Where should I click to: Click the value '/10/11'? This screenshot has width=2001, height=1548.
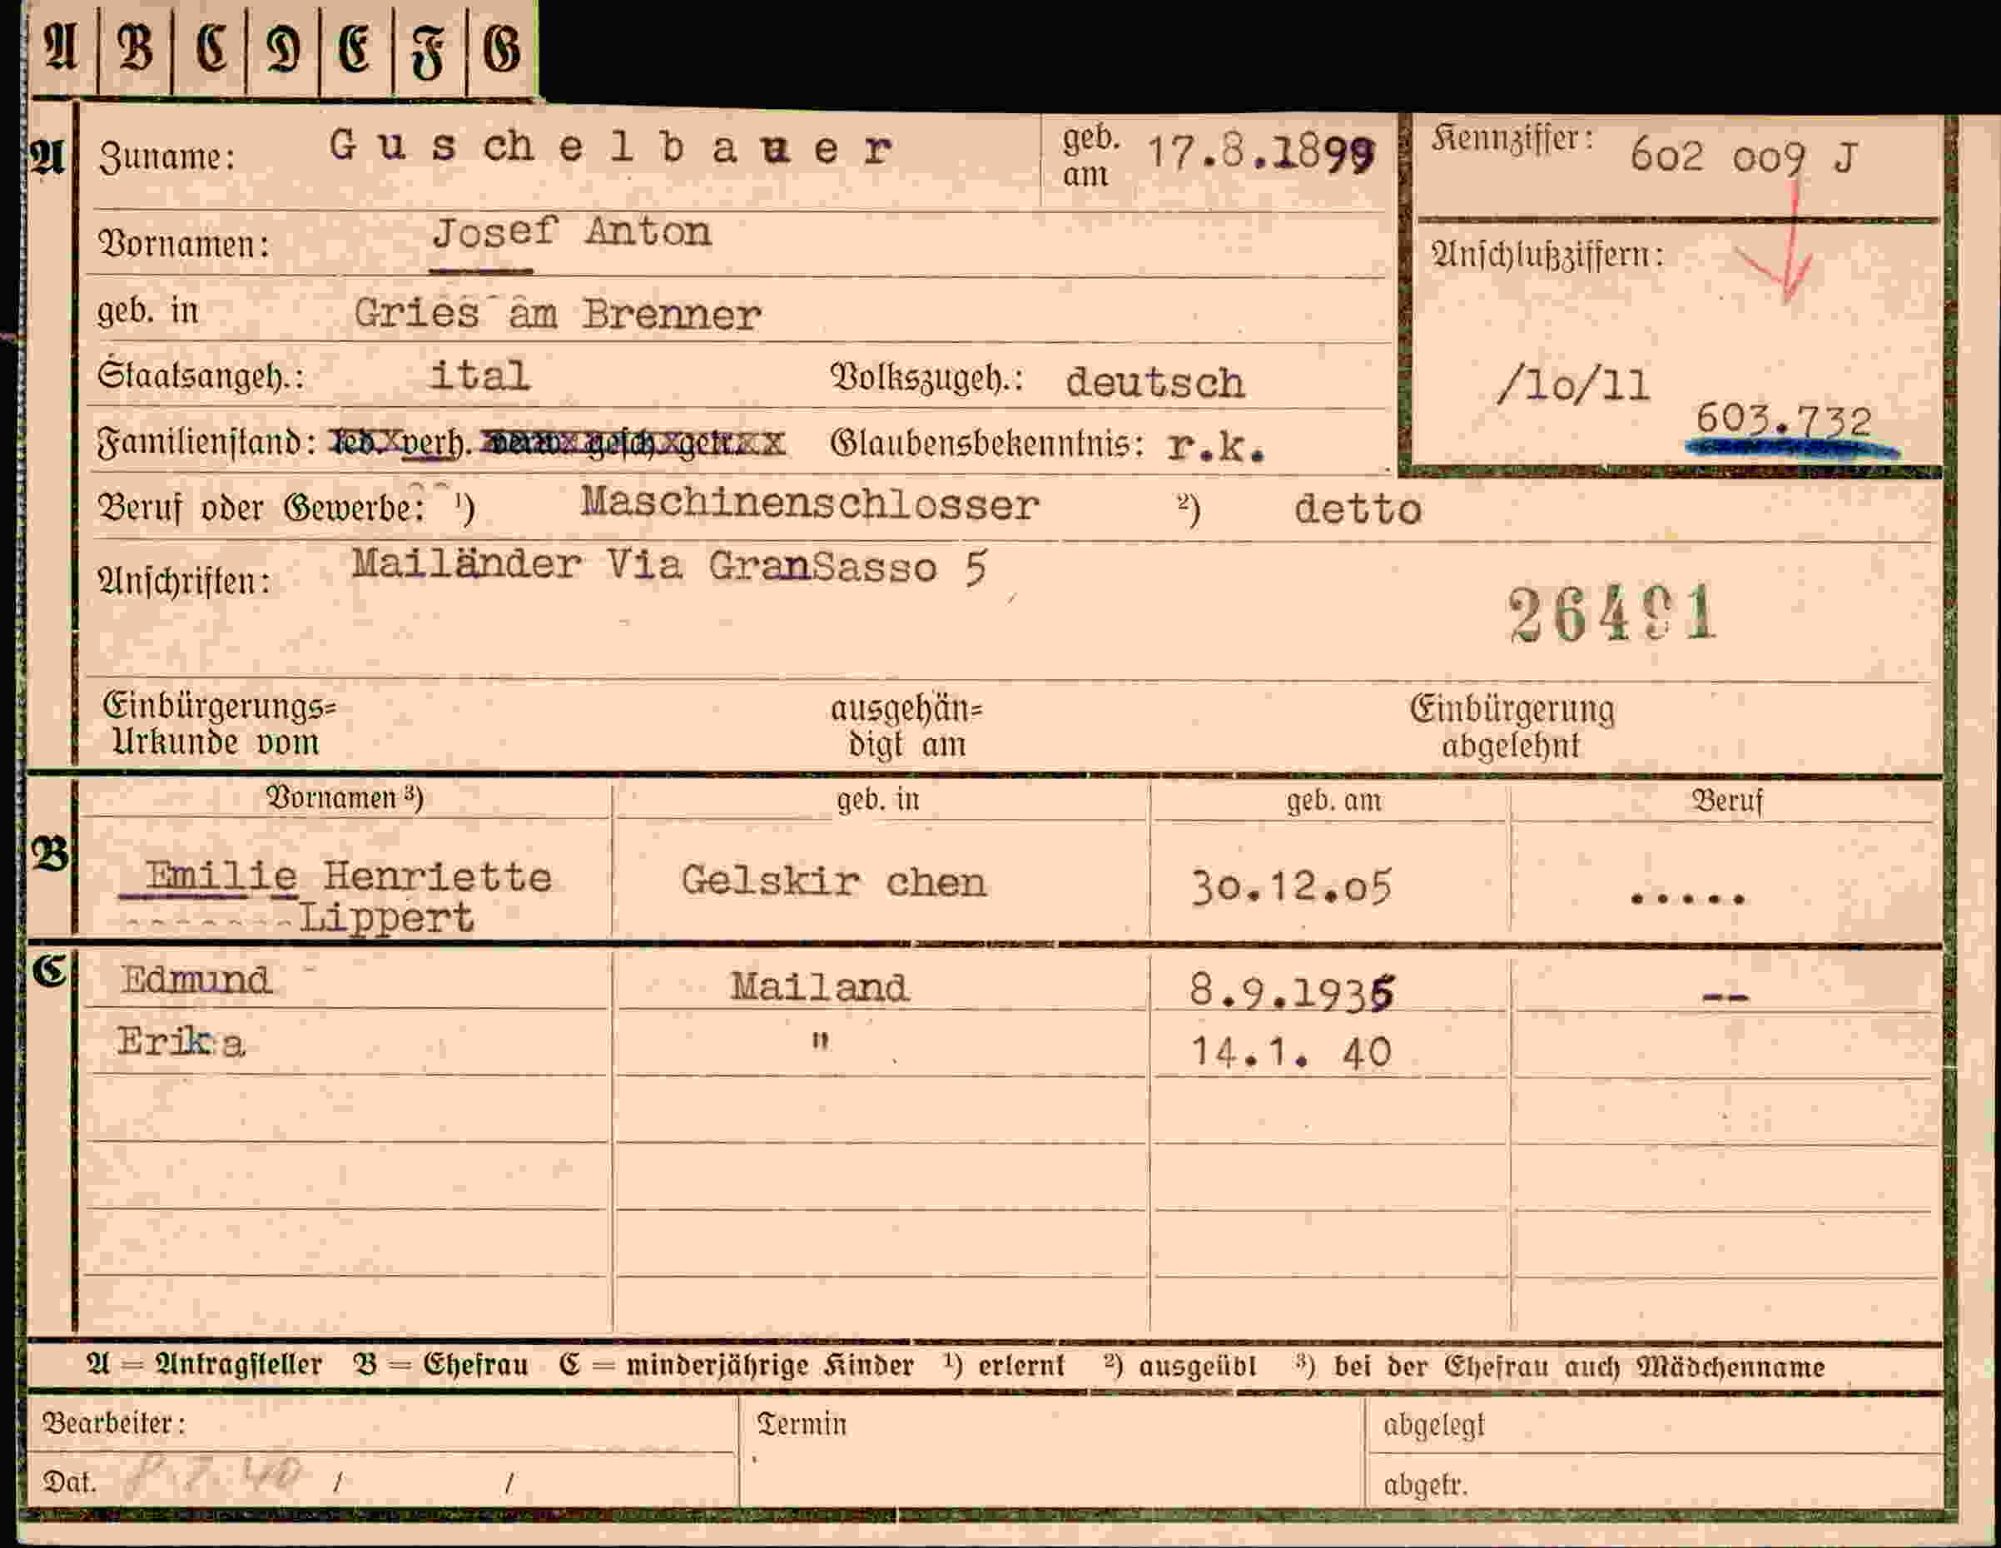pyautogui.click(x=1573, y=385)
